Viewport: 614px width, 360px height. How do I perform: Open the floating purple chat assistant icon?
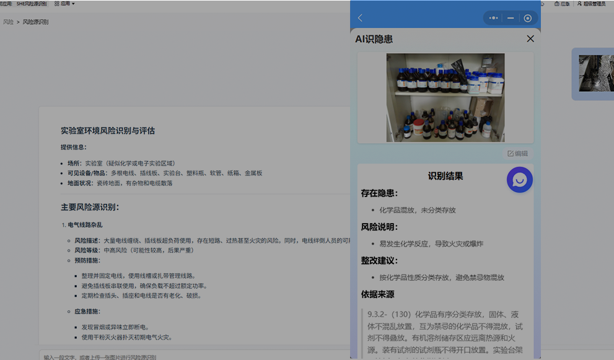519,180
